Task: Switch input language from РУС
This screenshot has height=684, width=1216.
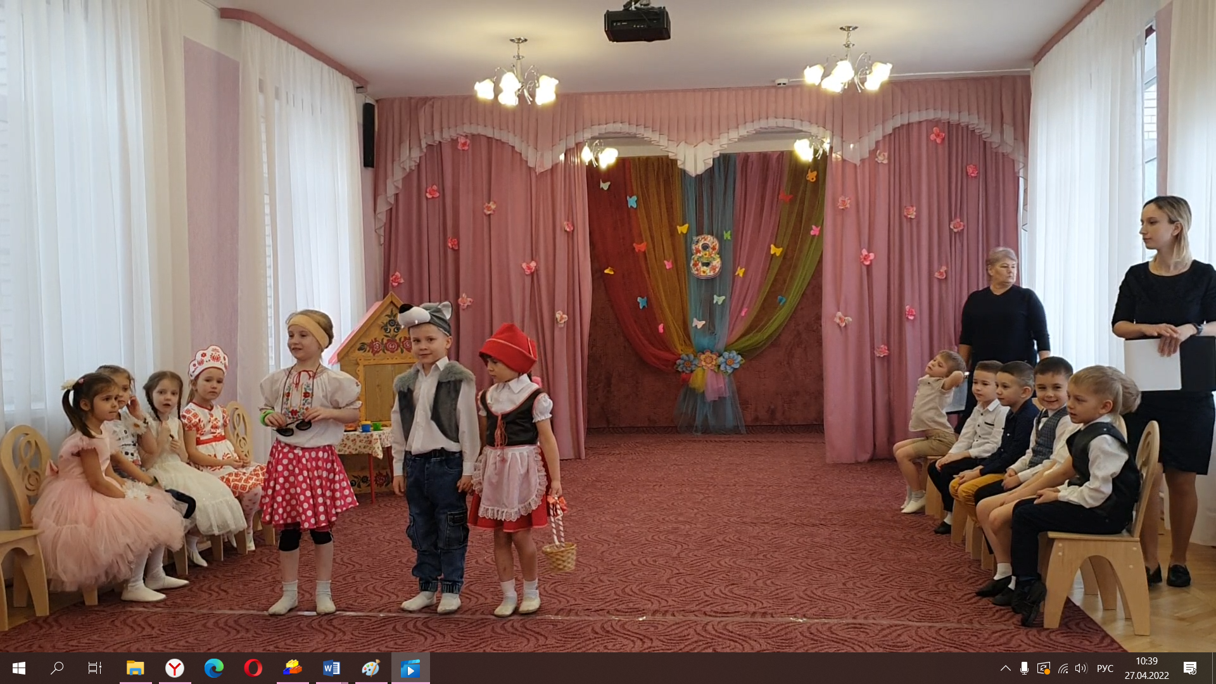Action: [1105, 668]
